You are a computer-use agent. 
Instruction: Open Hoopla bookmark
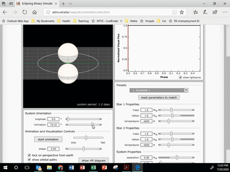coord(147,21)
